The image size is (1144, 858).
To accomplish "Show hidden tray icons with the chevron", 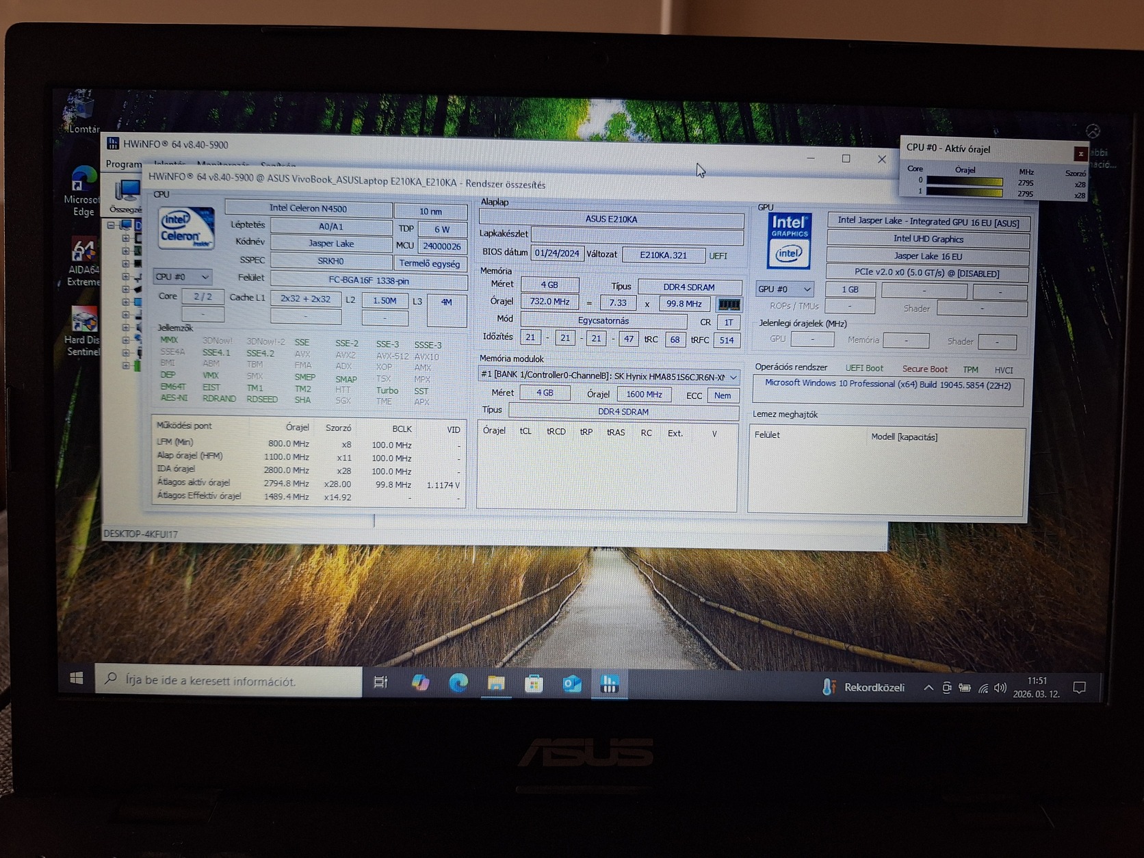I will [928, 688].
